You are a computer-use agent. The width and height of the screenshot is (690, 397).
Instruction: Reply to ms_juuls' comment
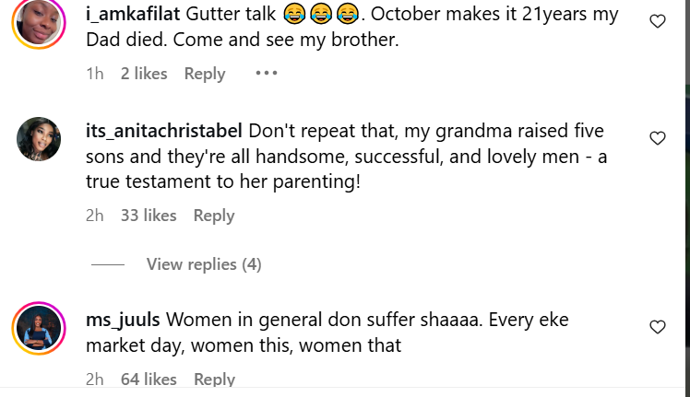pyautogui.click(x=214, y=379)
